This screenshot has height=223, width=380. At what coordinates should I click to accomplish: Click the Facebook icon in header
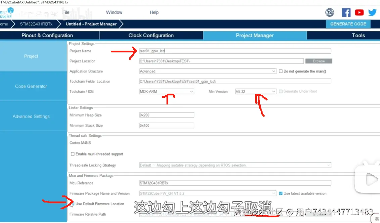pos(346,12)
